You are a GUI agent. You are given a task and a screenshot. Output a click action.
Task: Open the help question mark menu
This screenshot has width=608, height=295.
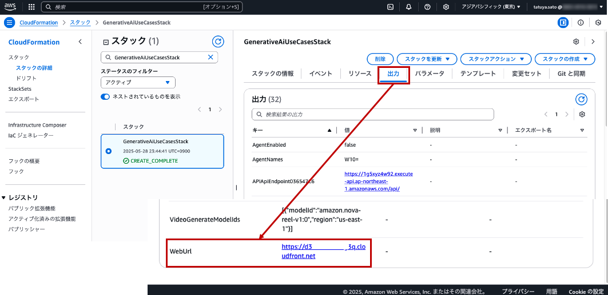(427, 7)
